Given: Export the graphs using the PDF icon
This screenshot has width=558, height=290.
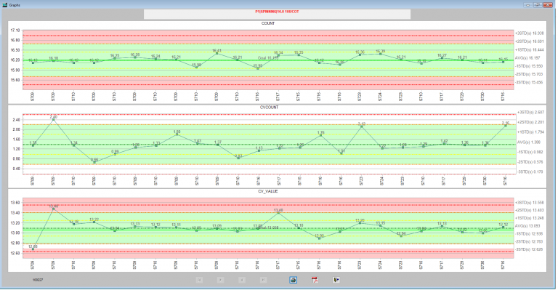Looking at the screenshot, I should [x=315, y=280].
